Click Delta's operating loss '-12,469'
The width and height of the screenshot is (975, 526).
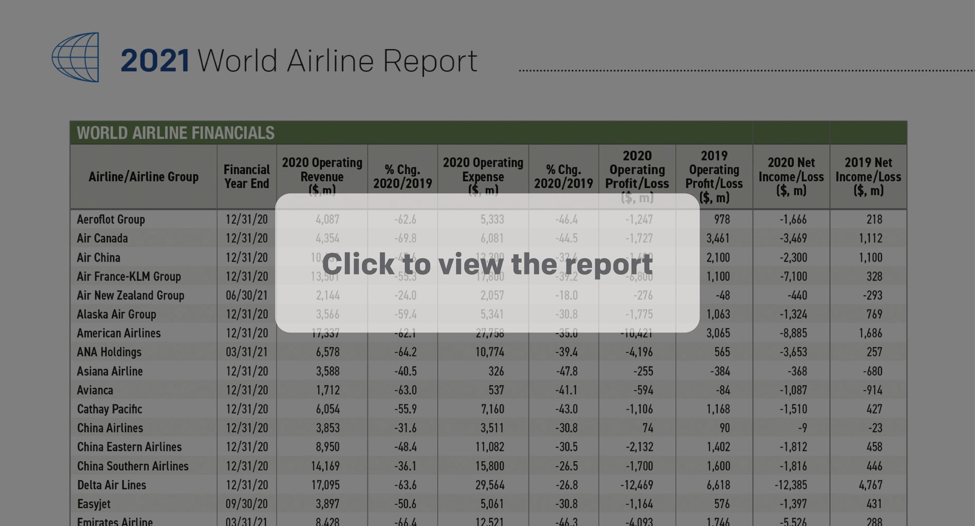click(636, 486)
